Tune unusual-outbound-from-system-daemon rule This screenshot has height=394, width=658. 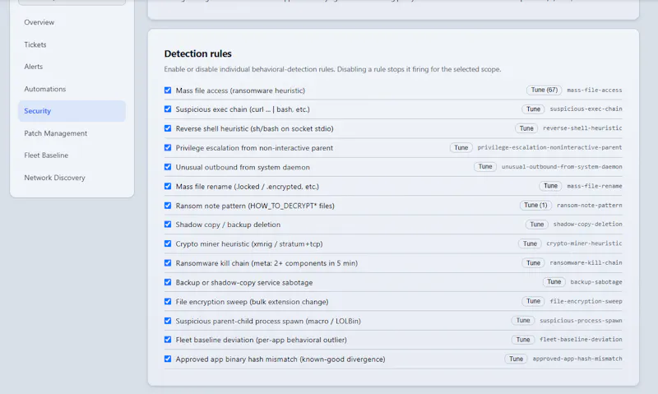pos(485,167)
